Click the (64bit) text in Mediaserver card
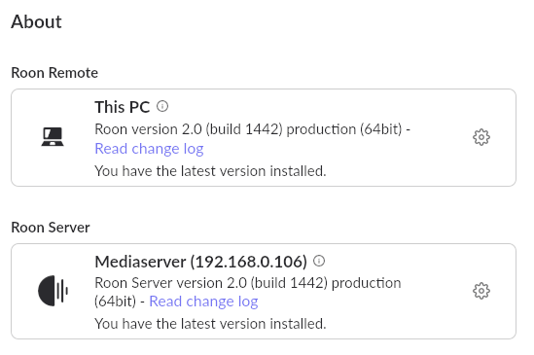This screenshot has width=534, height=355. click(x=115, y=302)
